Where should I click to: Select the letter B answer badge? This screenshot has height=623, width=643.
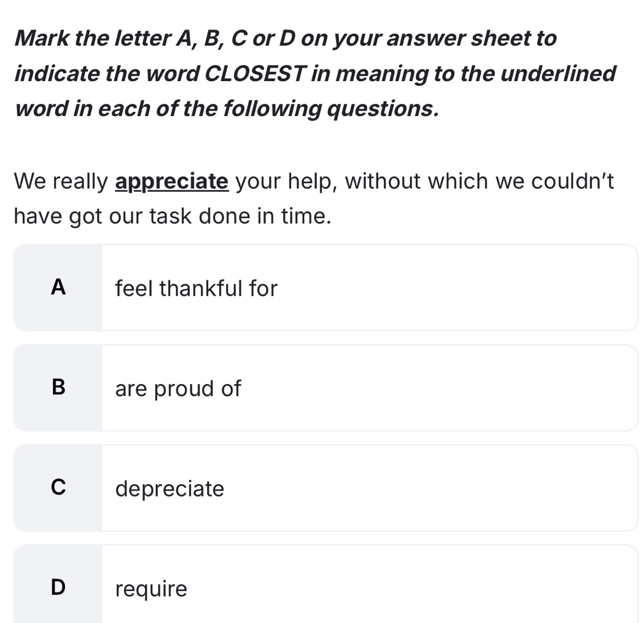[58, 388]
